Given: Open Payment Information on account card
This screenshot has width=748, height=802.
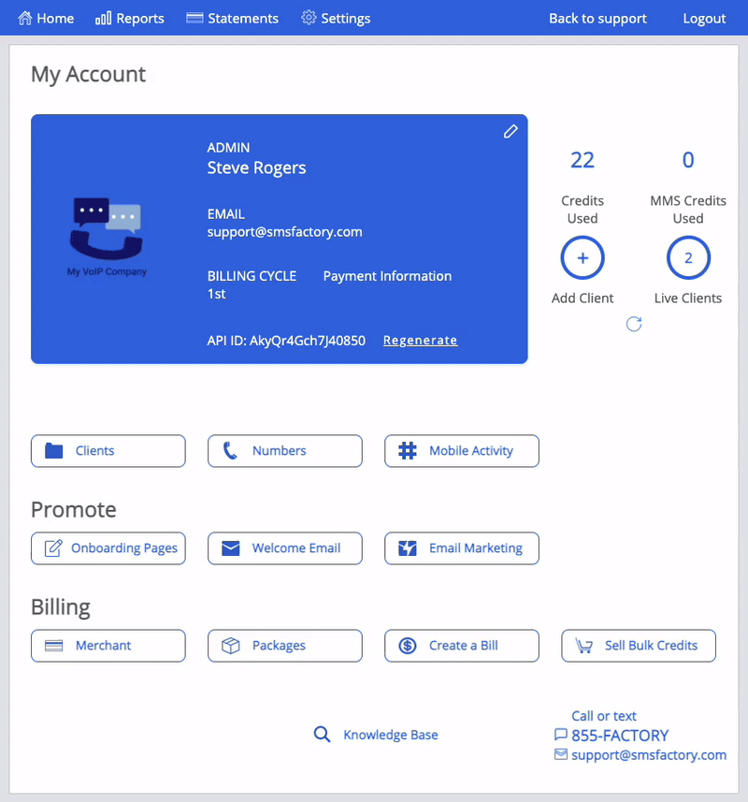Looking at the screenshot, I should click(387, 276).
